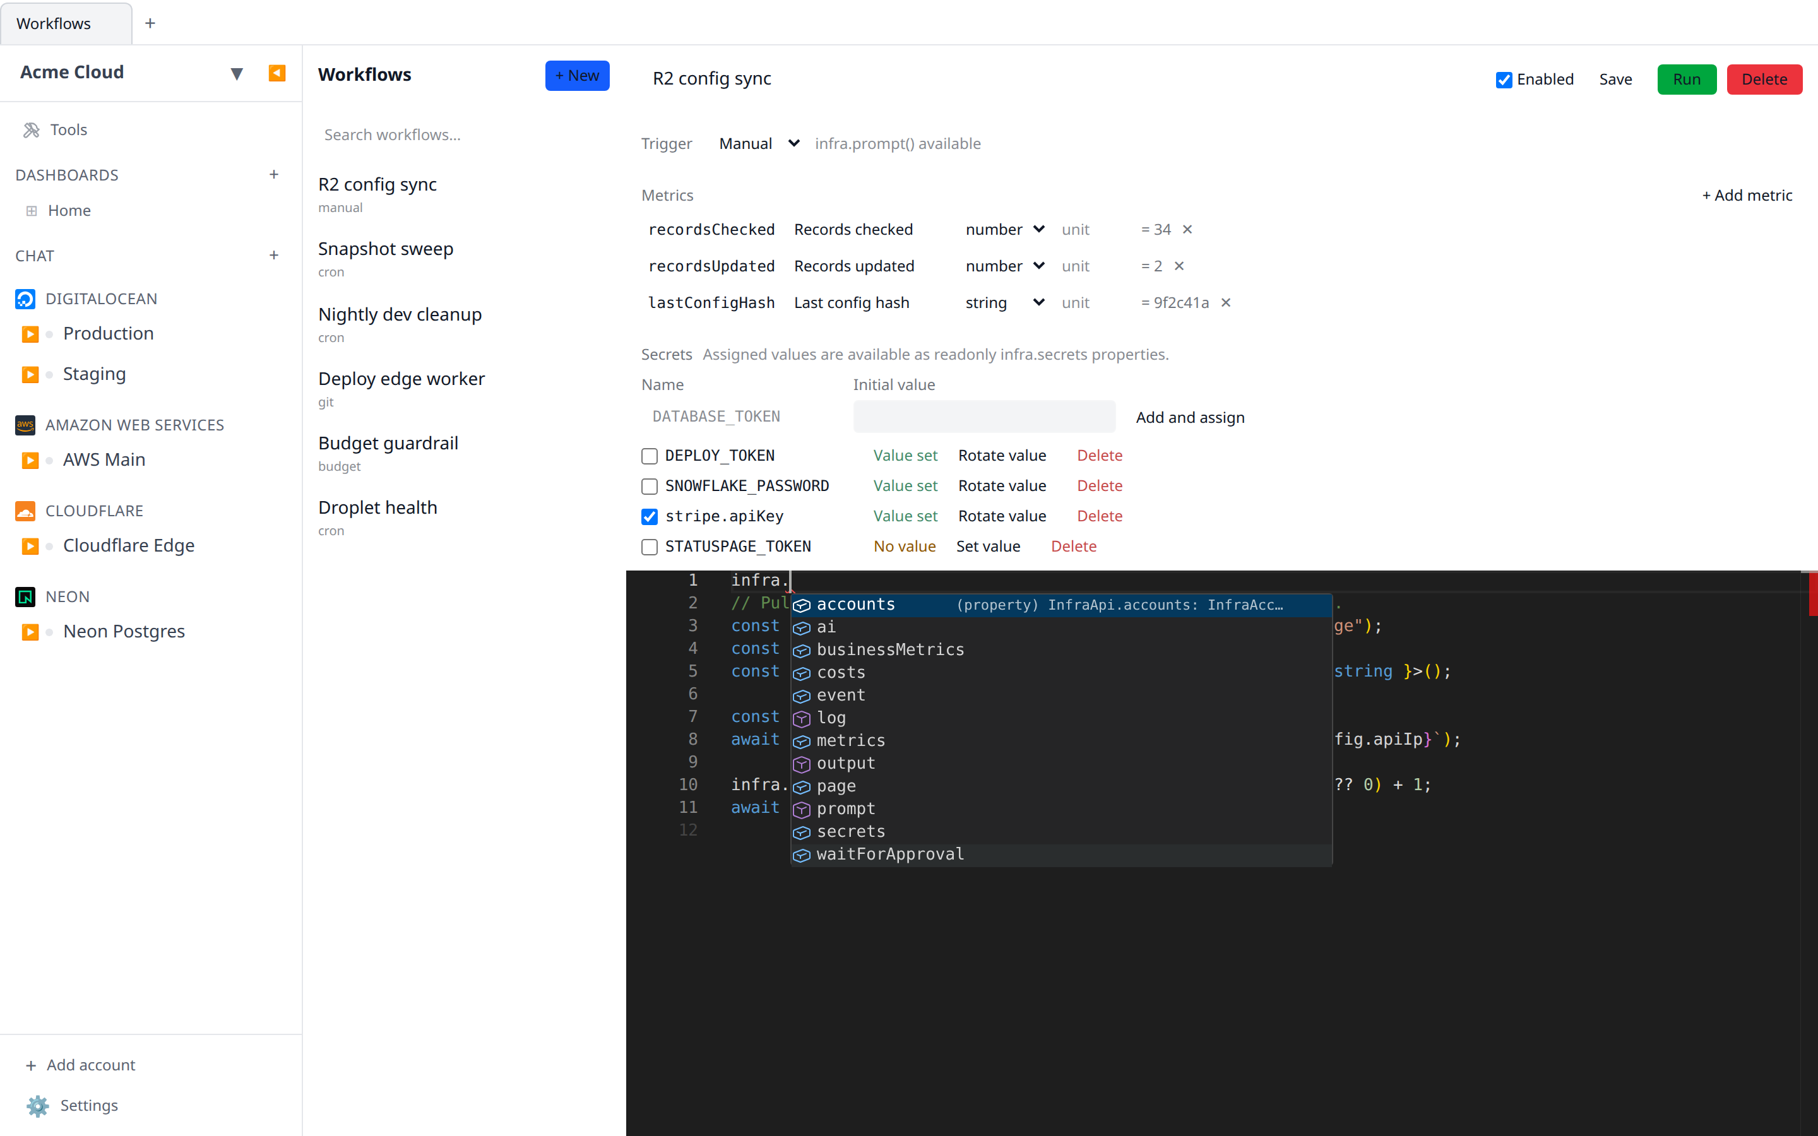Select the waitForApproval autocomplete suggestion

pos(1062,855)
